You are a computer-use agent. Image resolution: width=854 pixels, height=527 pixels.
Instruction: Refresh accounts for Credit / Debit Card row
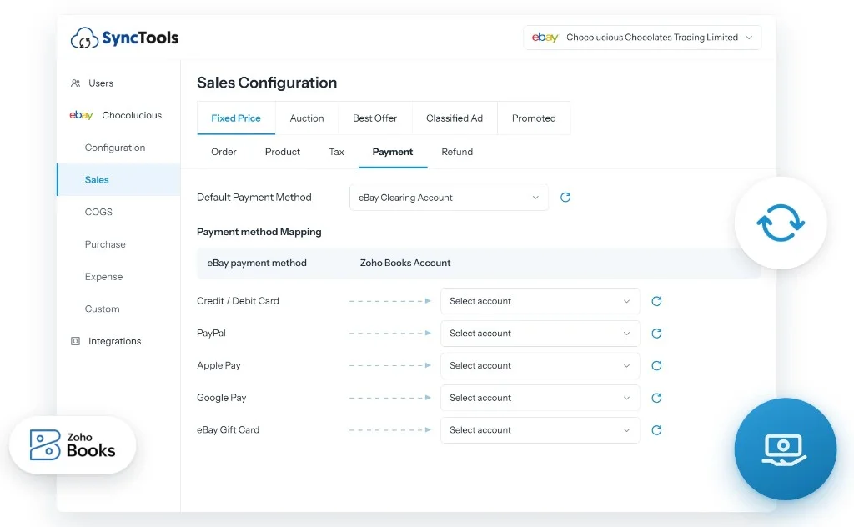coord(656,301)
